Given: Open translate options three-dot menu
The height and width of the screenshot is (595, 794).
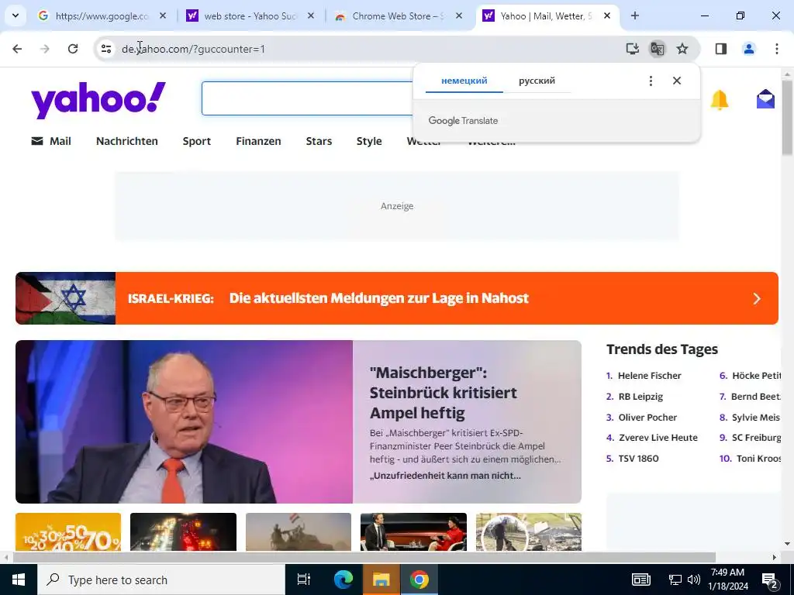Looking at the screenshot, I should (651, 81).
